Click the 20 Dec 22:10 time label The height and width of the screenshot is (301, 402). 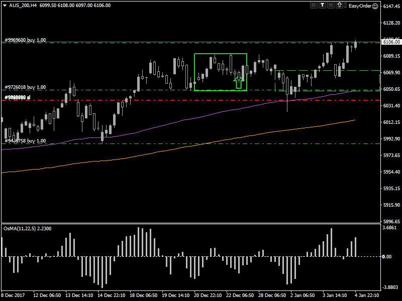point(208,295)
